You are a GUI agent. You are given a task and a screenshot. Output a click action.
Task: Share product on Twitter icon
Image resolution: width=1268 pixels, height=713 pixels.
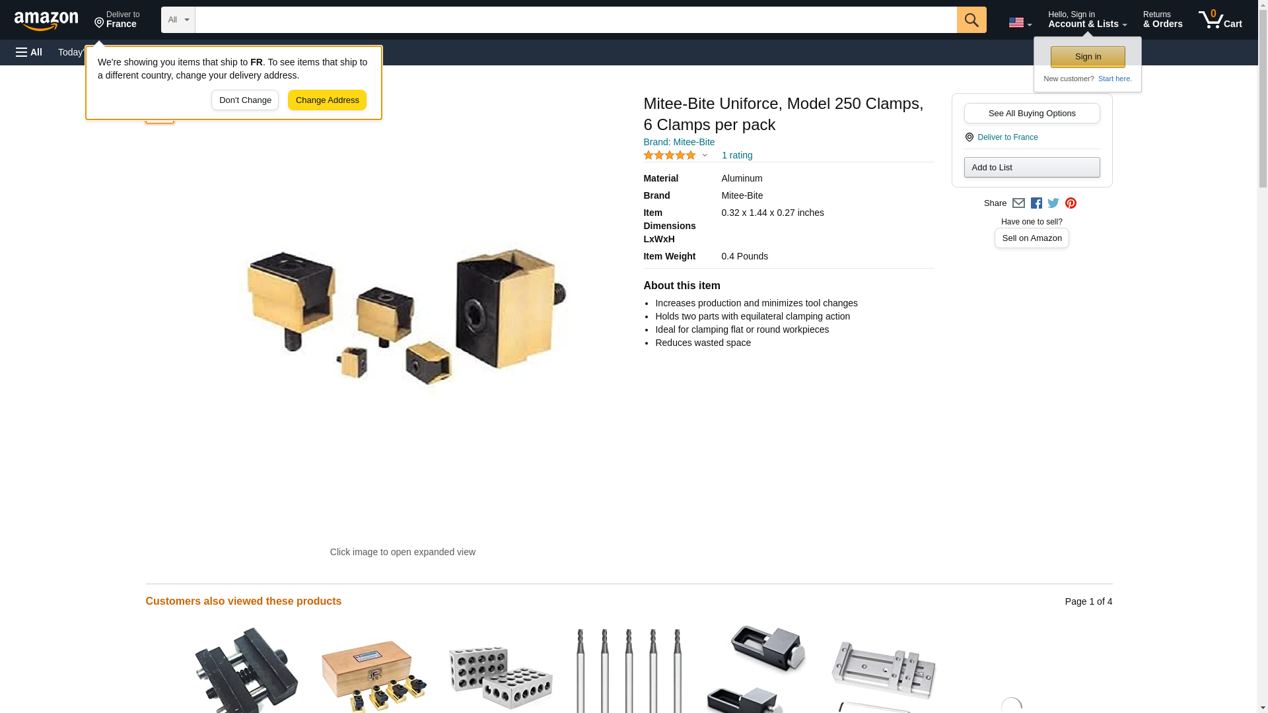pyautogui.click(x=1053, y=203)
